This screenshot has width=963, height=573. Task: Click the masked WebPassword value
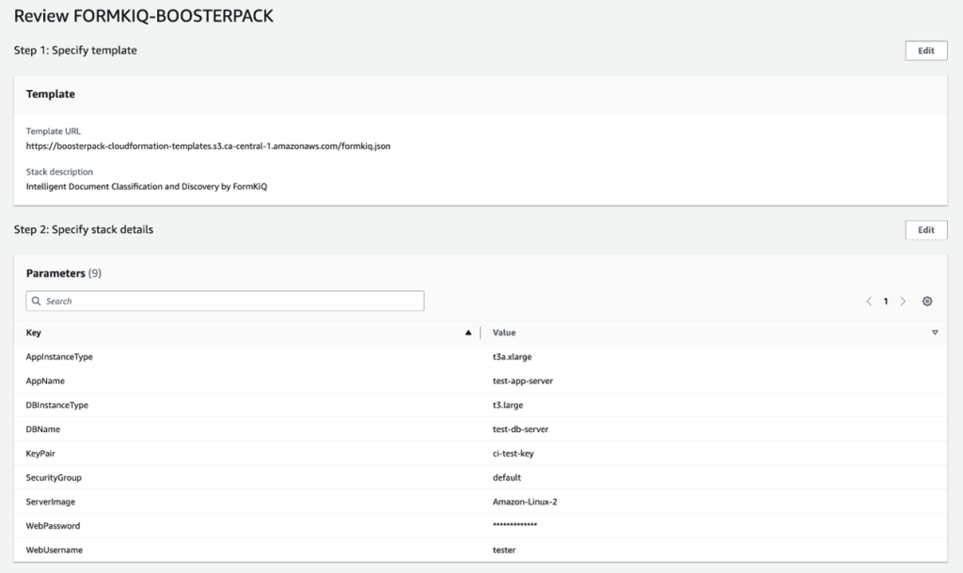pos(509,526)
